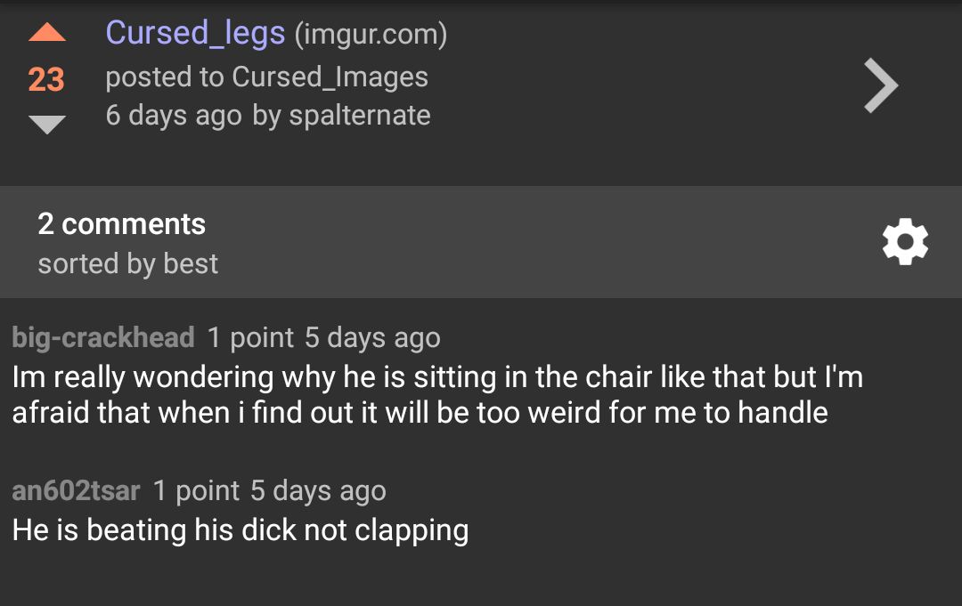Image resolution: width=962 pixels, height=606 pixels.
Task: Open the 'sorted by best' sort selector
Action: click(x=126, y=263)
